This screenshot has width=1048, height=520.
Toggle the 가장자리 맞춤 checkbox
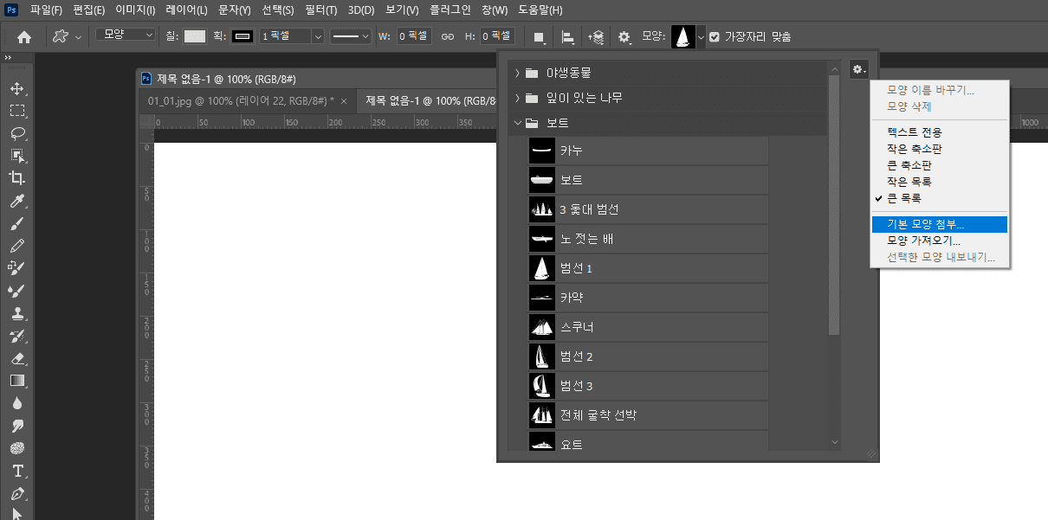(x=715, y=37)
